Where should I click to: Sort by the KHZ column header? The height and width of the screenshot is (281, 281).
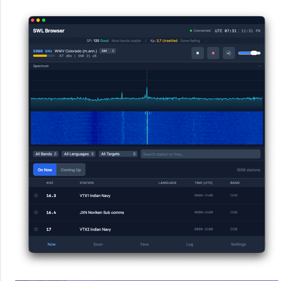pyautogui.click(x=50, y=183)
